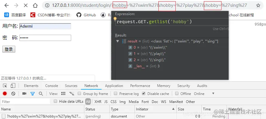Open the CSDN博客 bookmark
This screenshot has height=119, width=266.
point(51,15)
